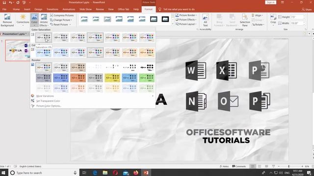Click the Windows search box
314x176 pixels.
click(44, 173)
